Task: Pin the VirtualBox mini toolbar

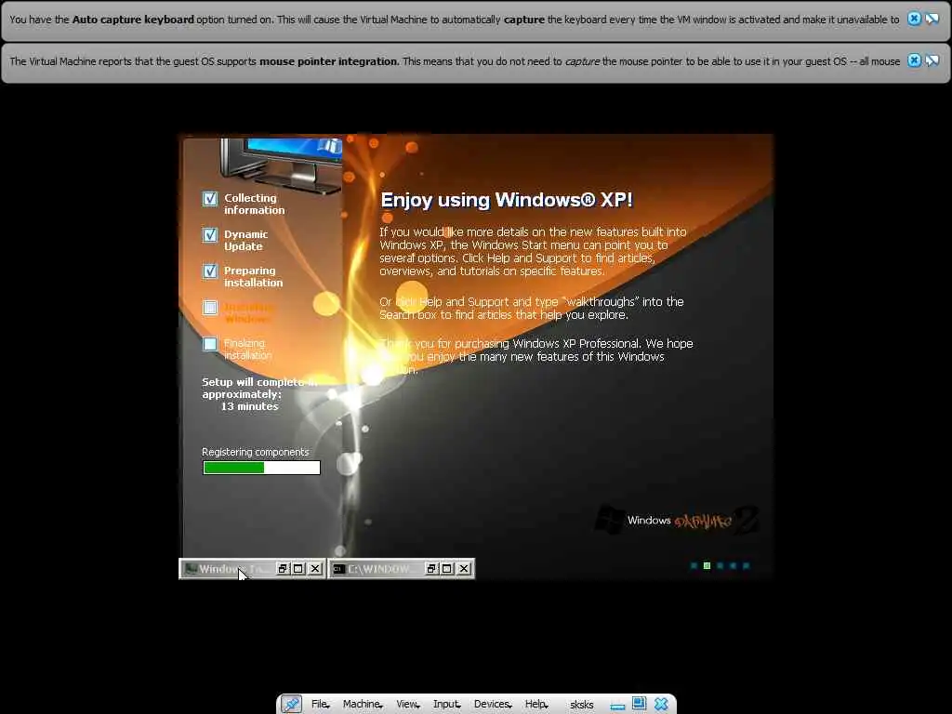Action: (291, 705)
